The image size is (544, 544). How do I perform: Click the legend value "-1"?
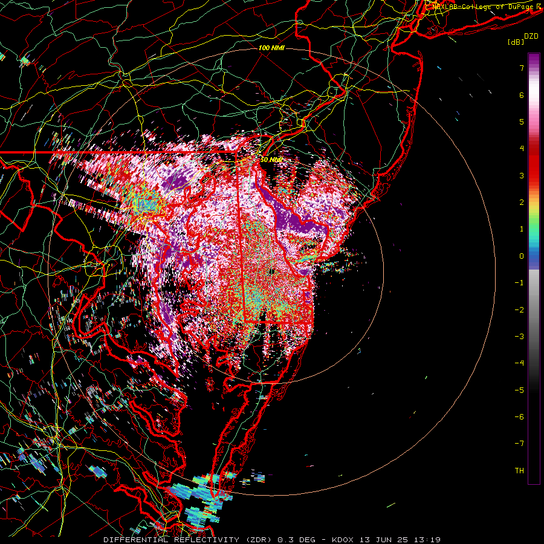point(519,283)
